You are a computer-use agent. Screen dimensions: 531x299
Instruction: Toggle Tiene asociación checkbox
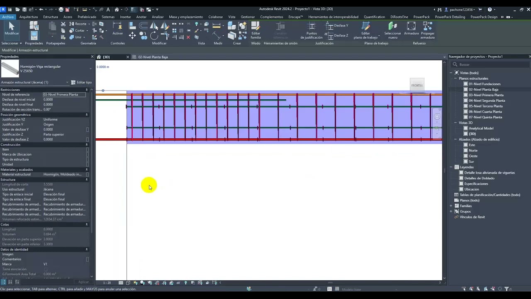46,269
